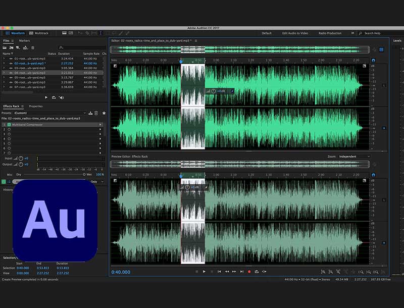The width and height of the screenshot is (404, 308).
Task: Toggle power for the Multiband Compressor effect
Action: coord(9,124)
